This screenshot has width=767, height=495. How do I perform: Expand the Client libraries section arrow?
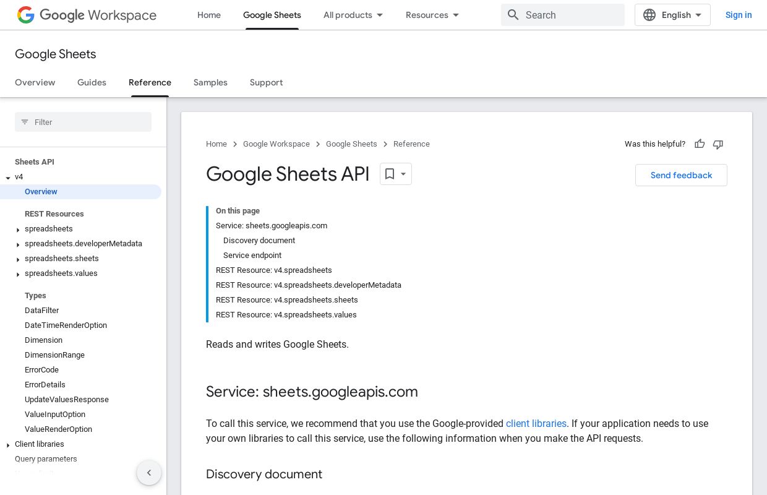(x=8, y=445)
